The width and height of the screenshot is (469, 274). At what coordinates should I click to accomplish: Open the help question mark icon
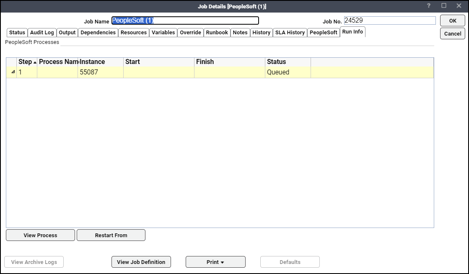[429, 6]
